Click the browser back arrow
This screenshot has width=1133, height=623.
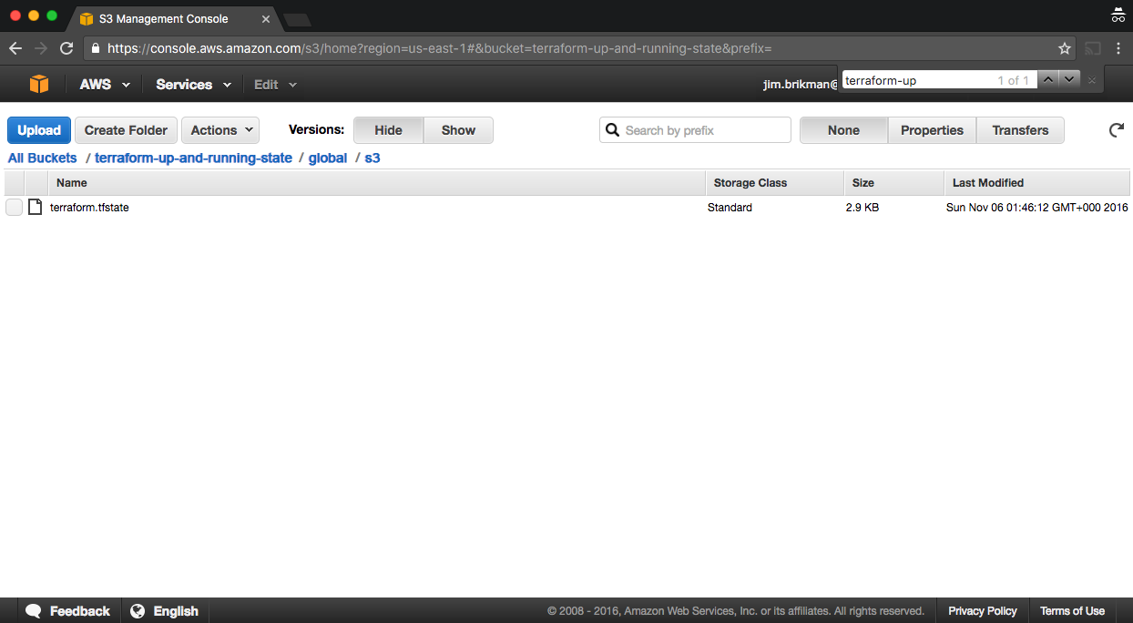click(x=15, y=48)
